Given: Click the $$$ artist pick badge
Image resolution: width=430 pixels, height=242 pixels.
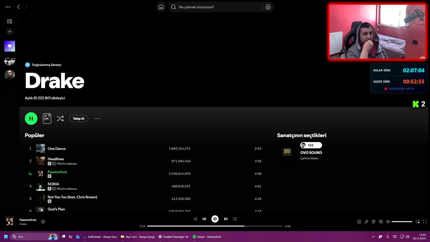Looking at the screenshot, I should click(x=311, y=145).
